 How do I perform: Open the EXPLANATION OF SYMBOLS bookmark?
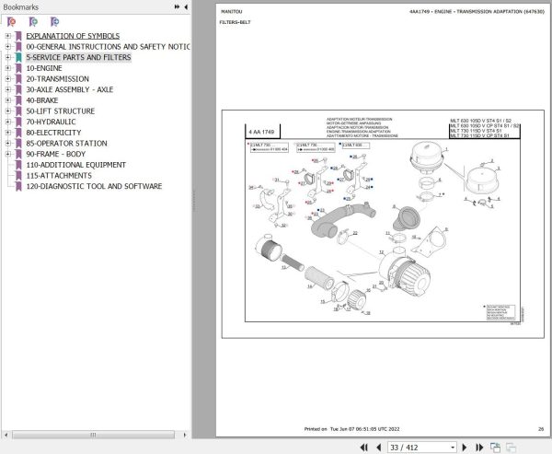[x=73, y=36]
